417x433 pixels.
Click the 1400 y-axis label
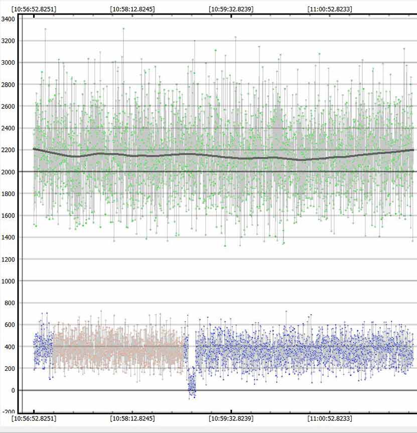tap(8, 237)
